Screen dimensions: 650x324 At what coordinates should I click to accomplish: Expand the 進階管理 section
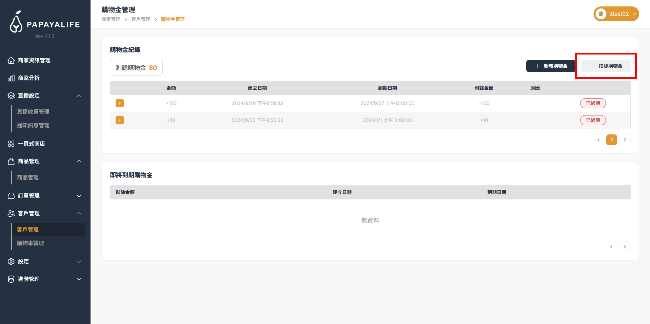[79, 279]
